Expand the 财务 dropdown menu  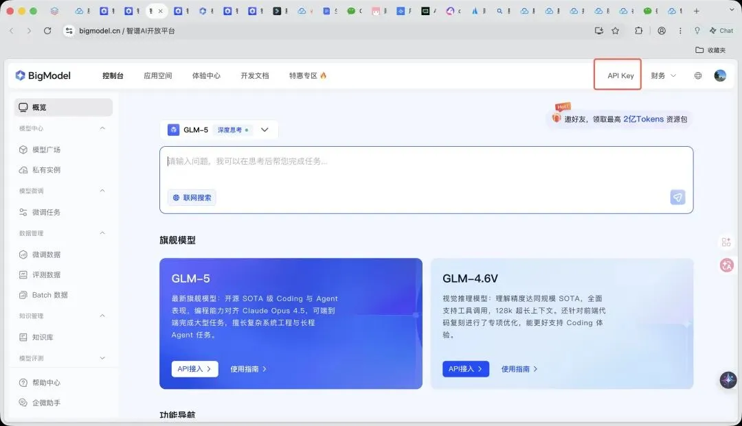664,75
